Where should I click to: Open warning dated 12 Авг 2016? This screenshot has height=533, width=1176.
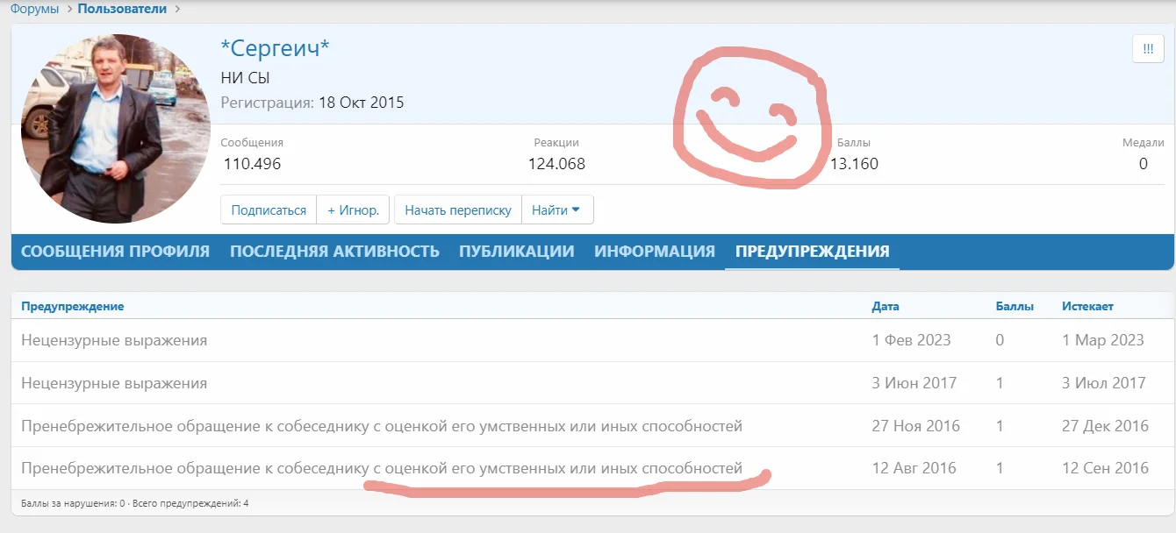click(x=592, y=468)
